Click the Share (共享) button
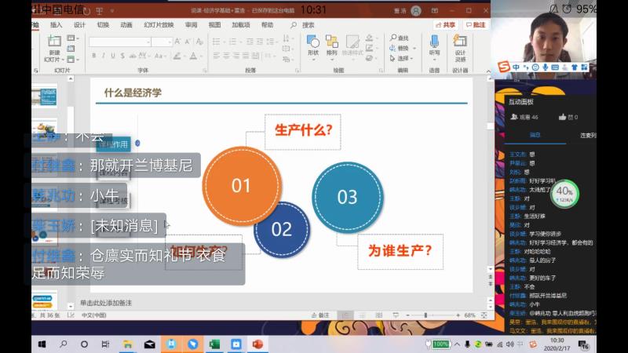This screenshot has width=628, height=353. pyautogui.click(x=447, y=24)
